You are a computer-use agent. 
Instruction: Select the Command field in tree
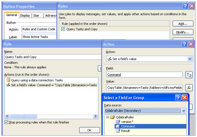[x=128, y=126]
